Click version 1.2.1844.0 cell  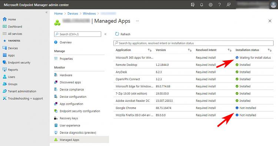162,65
